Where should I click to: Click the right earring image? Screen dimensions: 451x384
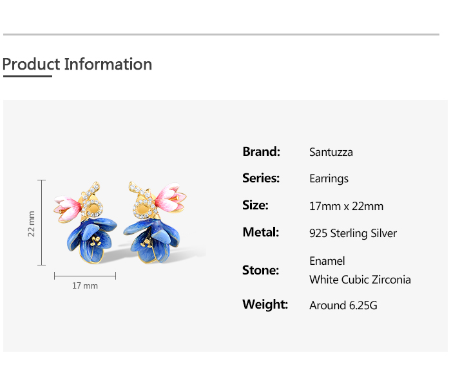click(x=153, y=224)
